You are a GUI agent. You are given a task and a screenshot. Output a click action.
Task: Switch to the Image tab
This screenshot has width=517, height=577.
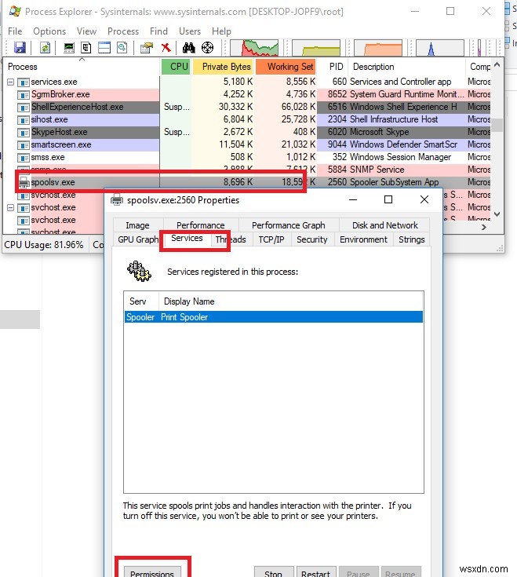tap(137, 225)
